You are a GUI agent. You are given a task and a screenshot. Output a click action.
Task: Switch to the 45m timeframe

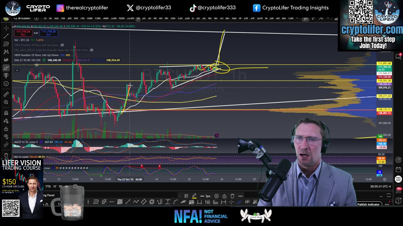coord(122,19)
